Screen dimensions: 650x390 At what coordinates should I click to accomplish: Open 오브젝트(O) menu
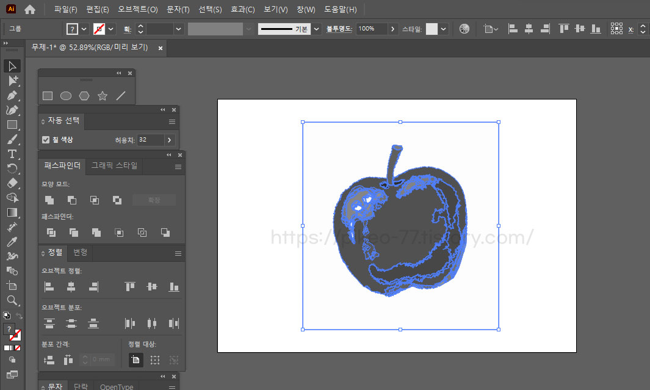137,9
